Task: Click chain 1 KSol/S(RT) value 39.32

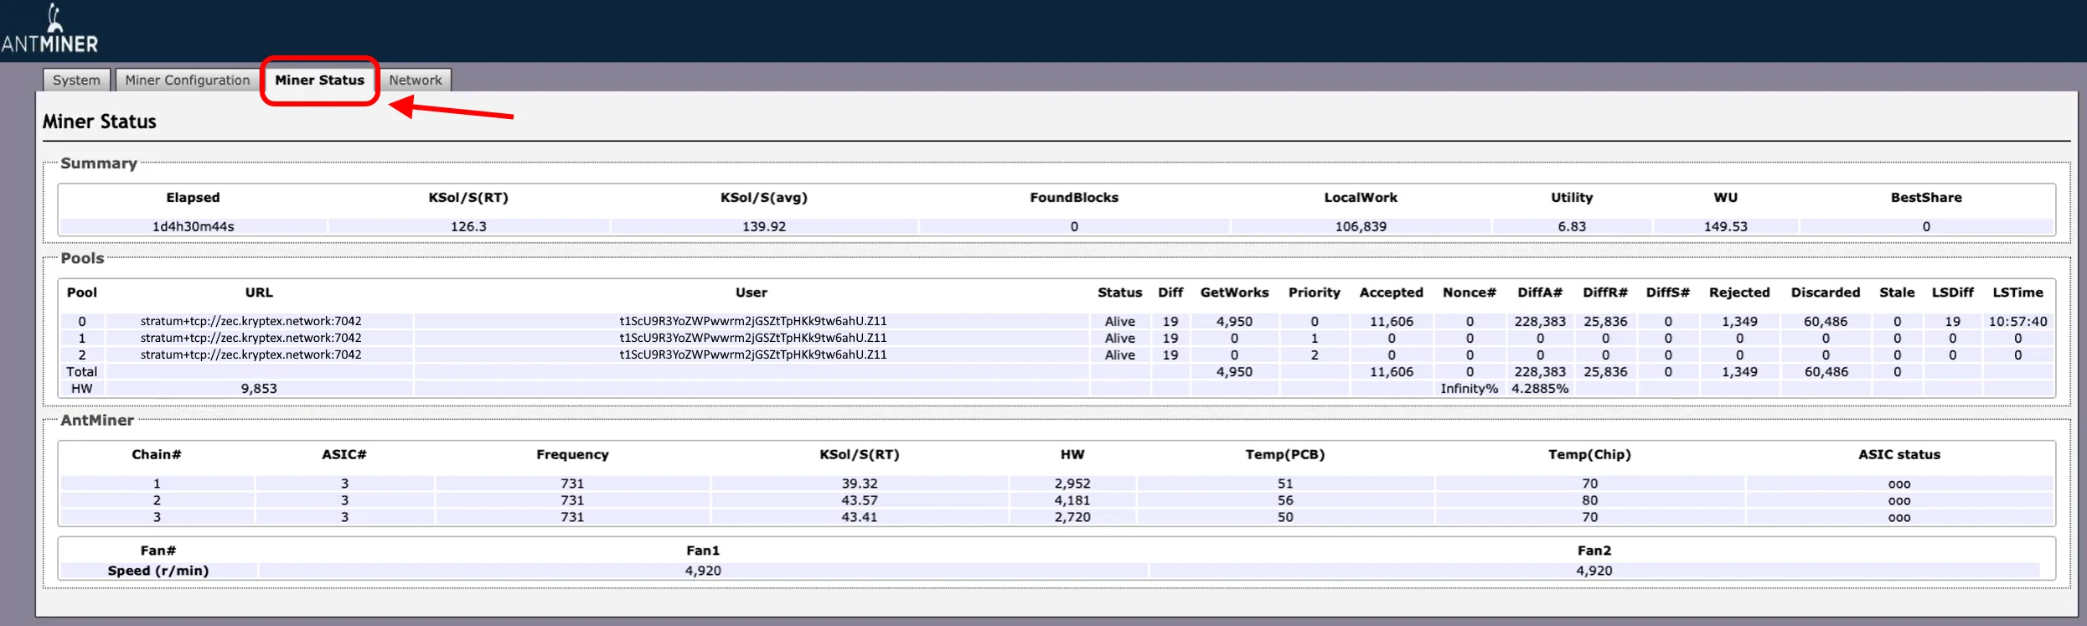Action: click(x=859, y=484)
